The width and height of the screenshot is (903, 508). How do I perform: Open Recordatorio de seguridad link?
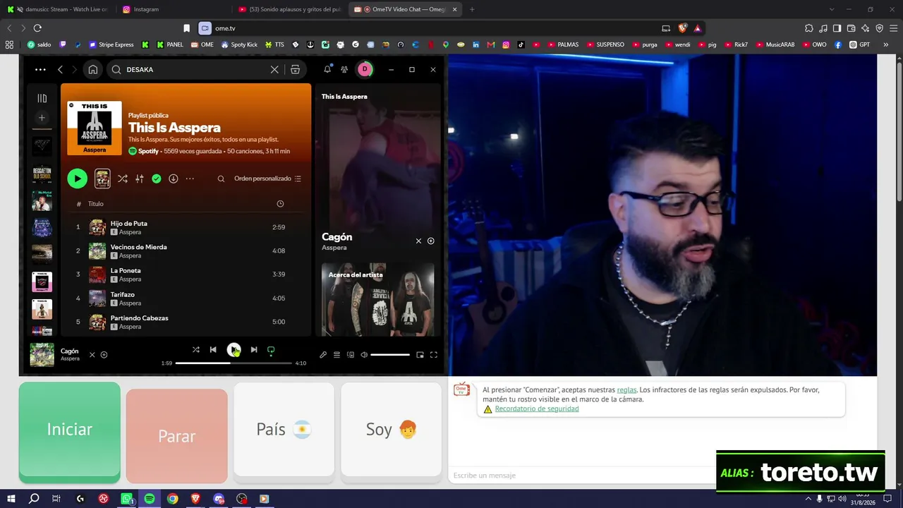tap(537, 409)
